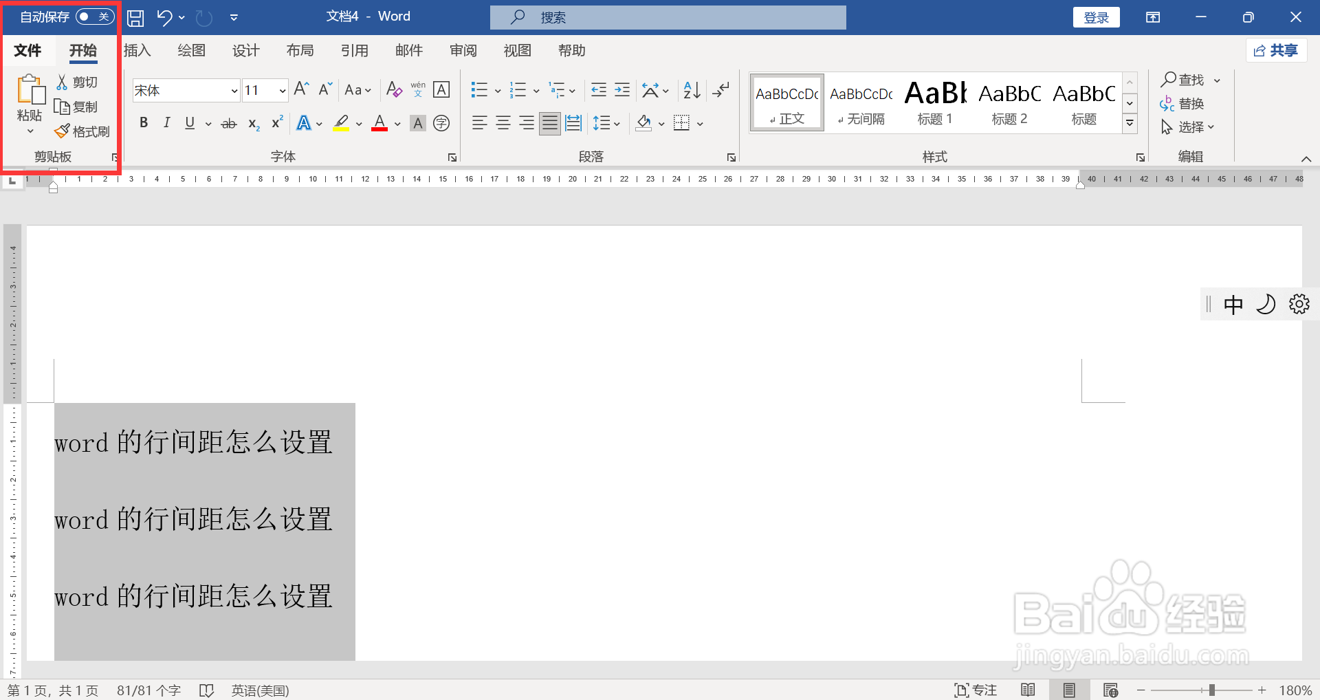The height and width of the screenshot is (700, 1320).
Task: Click the phonetic guide wén icon
Action: click(418, 89)
